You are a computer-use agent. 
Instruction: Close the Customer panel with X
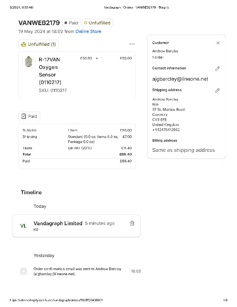(218, 43)
